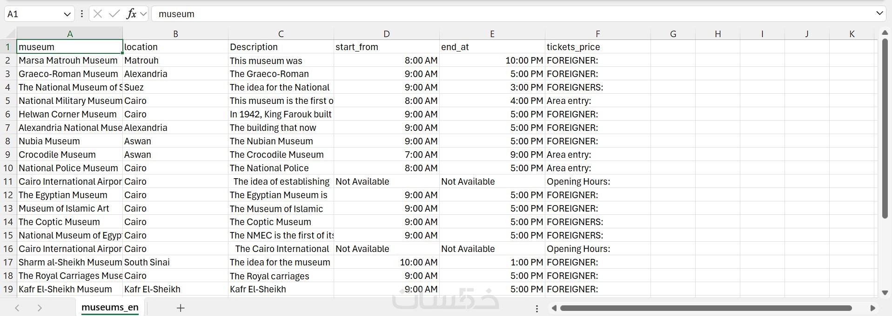The image size is (892, 316).
Task: Add a new sheet with plus icon
Action: click(181, 308)
